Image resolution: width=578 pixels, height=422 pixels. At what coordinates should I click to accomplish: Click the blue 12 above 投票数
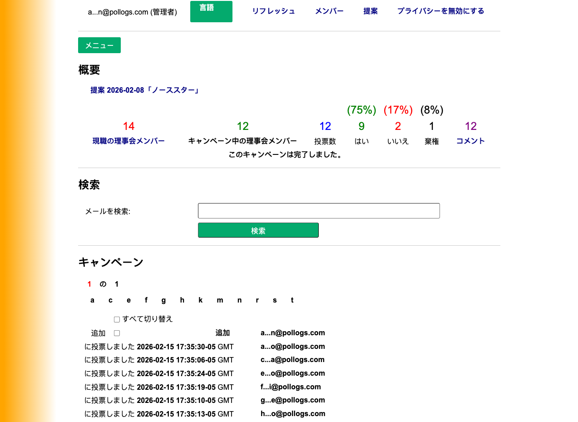[325, 126]
